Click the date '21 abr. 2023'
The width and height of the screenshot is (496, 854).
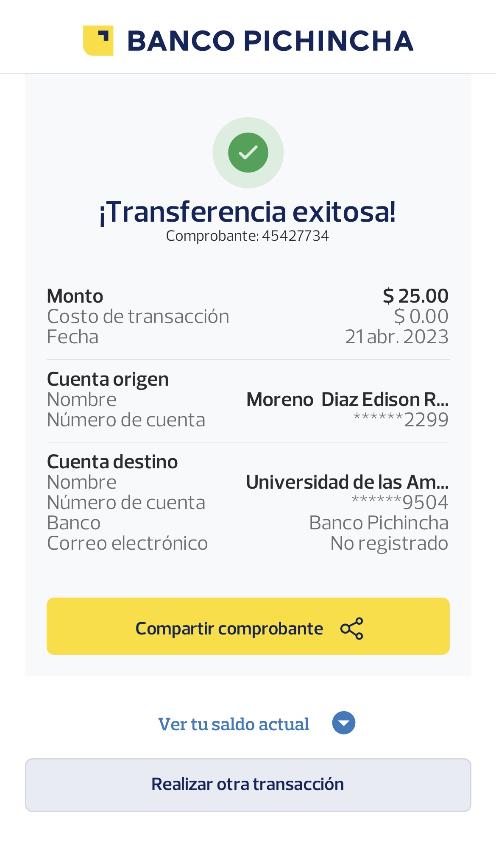(x=396, y=337)
